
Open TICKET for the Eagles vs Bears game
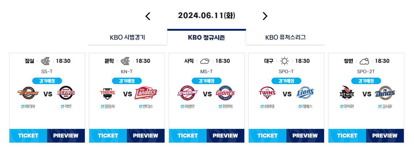(28, 136)
